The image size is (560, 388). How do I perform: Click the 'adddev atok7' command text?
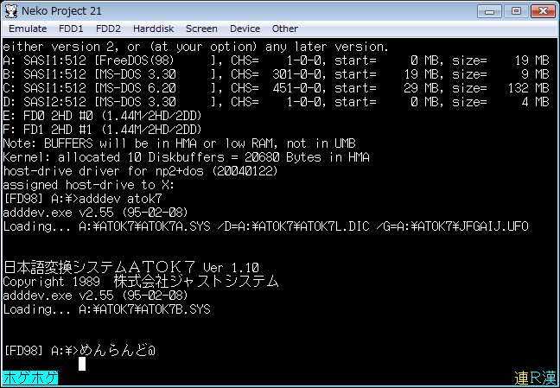[x=120, y=199]
